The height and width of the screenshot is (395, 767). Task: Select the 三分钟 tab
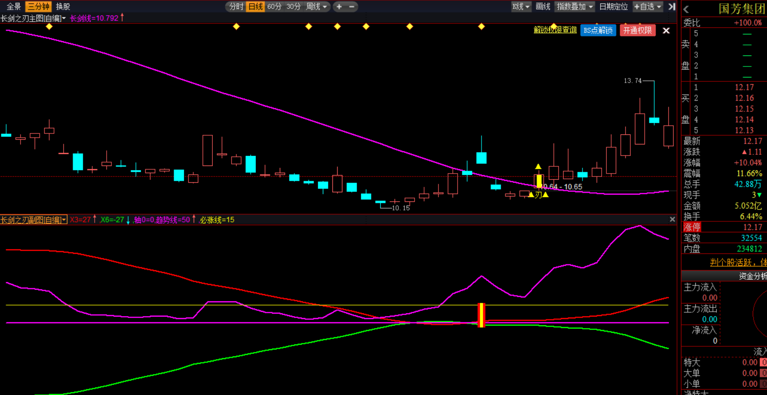click(x=38, y=7)
